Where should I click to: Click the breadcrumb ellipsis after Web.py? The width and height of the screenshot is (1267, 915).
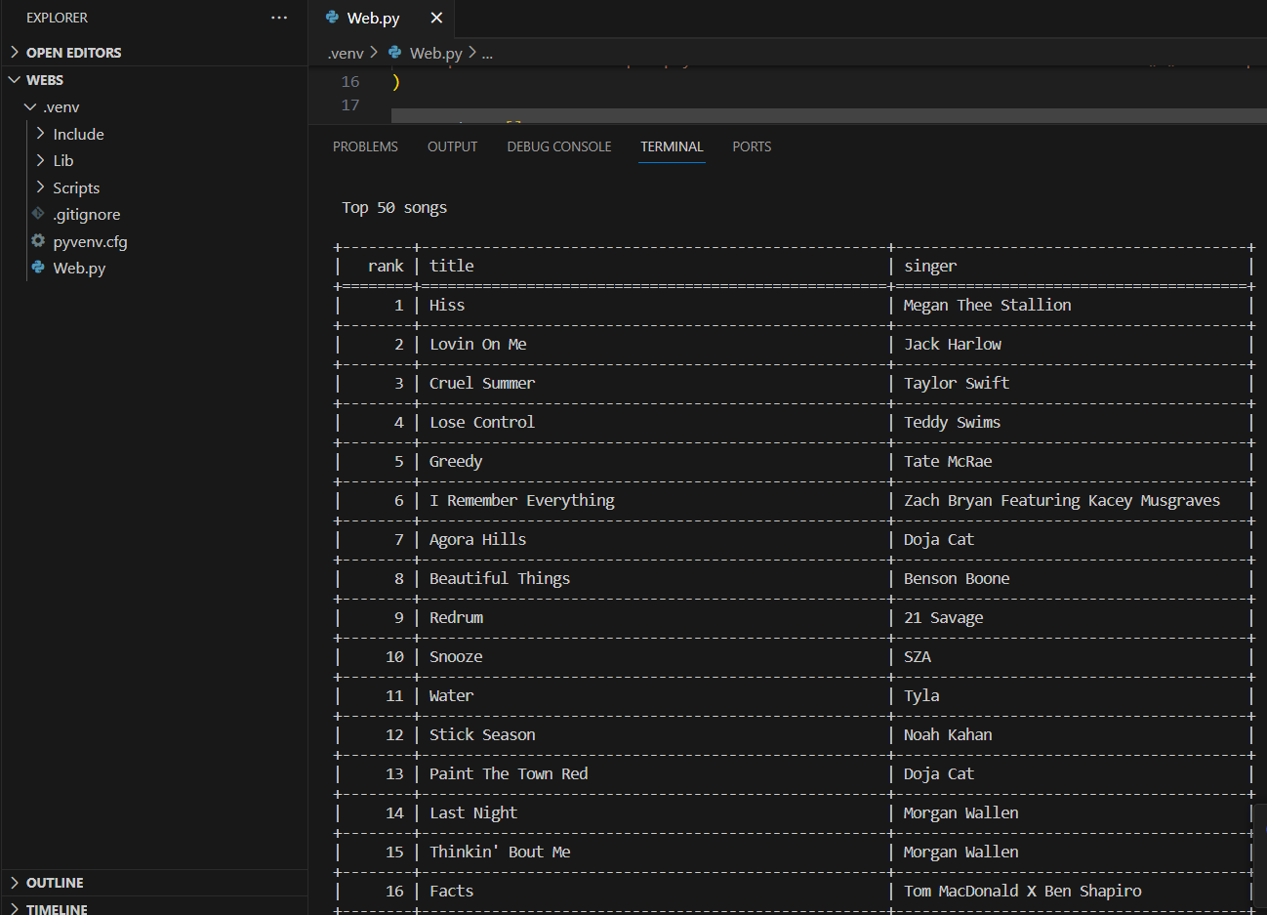(487, 53)
